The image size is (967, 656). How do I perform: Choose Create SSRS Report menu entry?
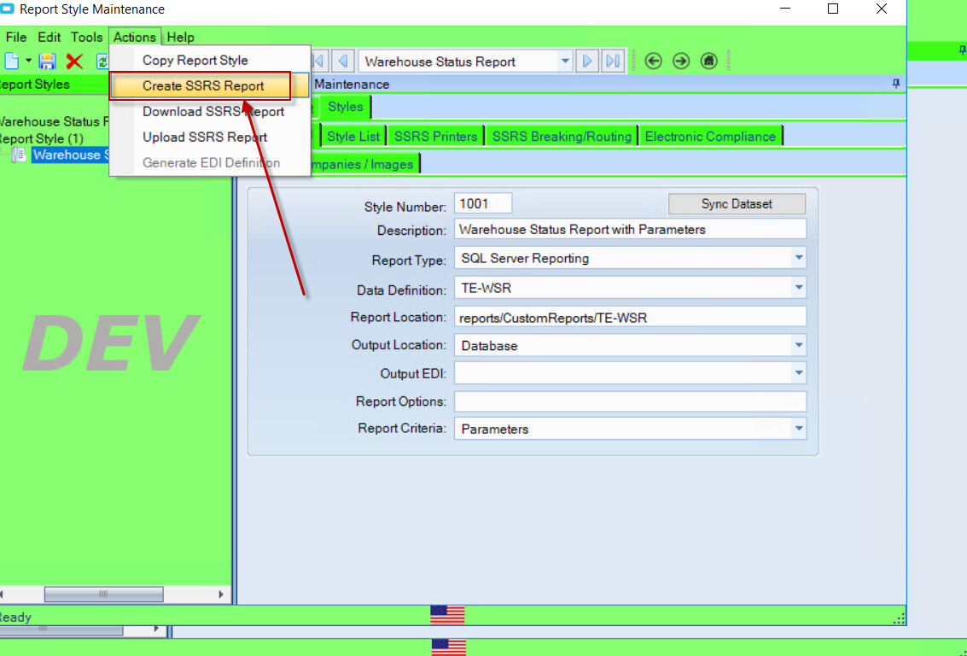(210, 85)
